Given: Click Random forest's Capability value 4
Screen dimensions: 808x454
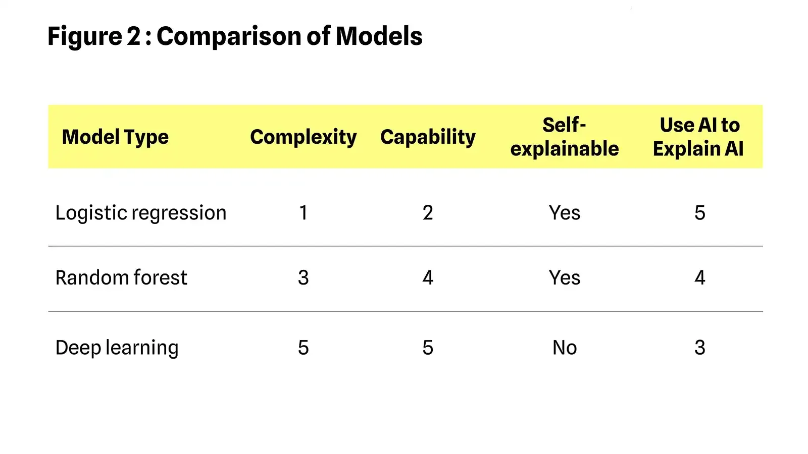Looking at the screenshot, I should [428, 277].
